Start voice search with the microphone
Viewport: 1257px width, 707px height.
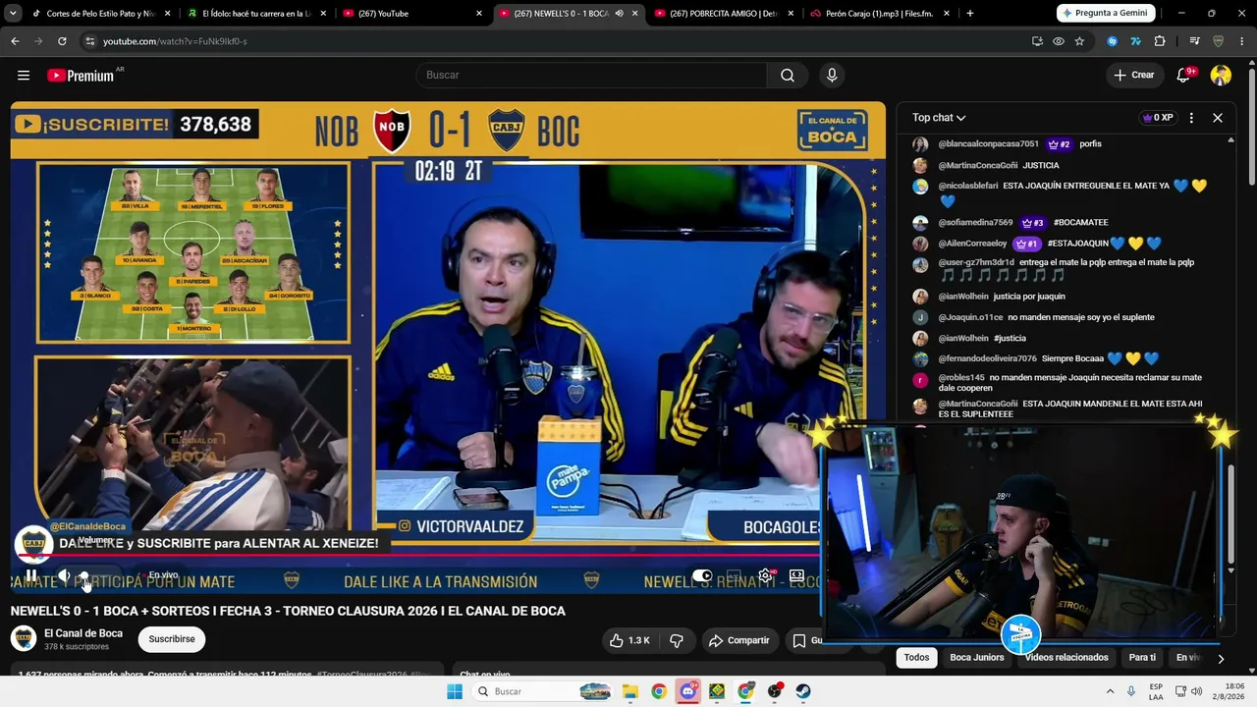point(832,76)
